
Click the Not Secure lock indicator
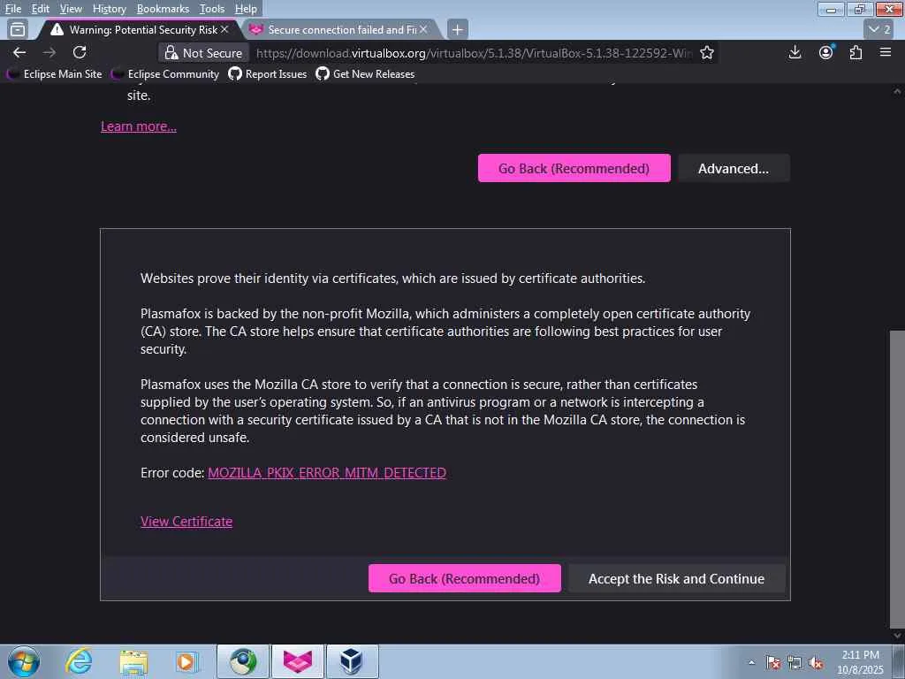pyautogui.click(x=204, y=53)
